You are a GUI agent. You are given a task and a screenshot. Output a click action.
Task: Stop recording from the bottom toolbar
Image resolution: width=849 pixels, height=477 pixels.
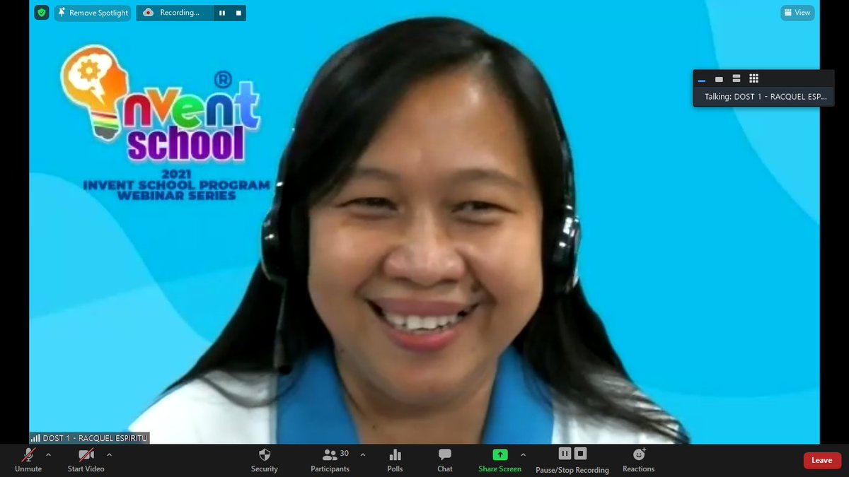coord(580,454)
